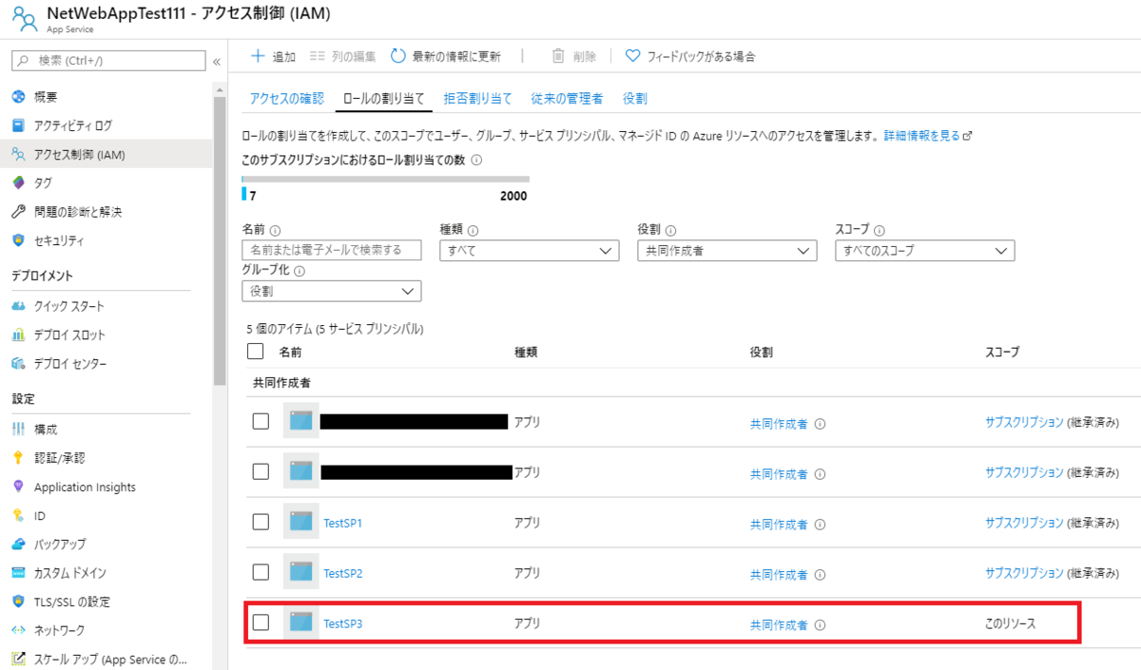Open the 種類 dropdown showing すべて
This screenshot has width=1141, height=670.
(529, 251)
